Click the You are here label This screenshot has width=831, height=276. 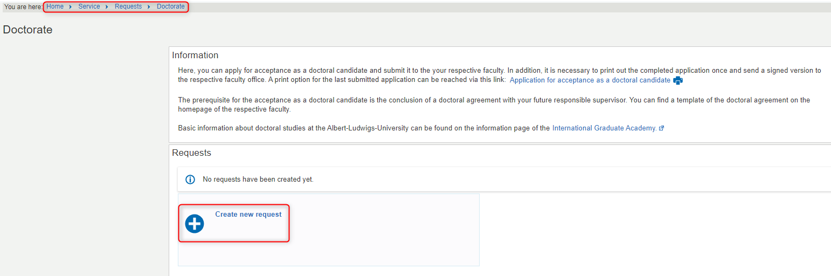tap(23, 6)
